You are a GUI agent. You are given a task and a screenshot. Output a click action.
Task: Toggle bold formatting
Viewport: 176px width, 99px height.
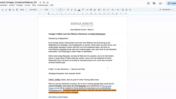[68, 10]
